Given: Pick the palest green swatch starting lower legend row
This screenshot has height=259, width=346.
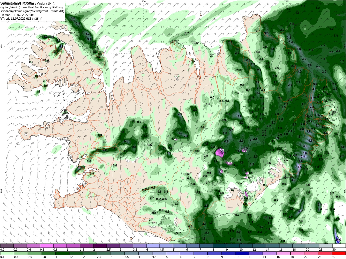Looking at the screenshot, I should pos(7,253).
